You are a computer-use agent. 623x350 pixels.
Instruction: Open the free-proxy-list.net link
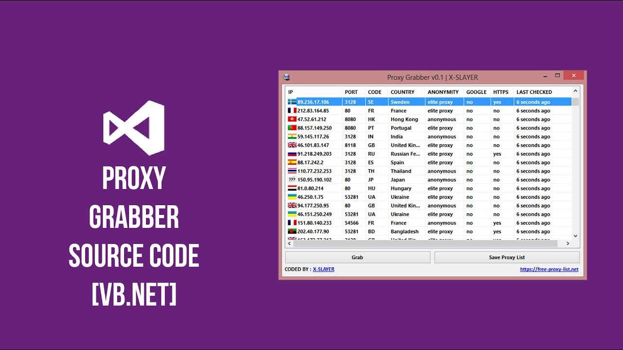point(549,269)
